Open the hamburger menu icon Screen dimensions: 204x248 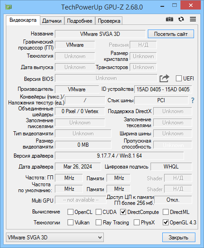(x=193, y=19)
